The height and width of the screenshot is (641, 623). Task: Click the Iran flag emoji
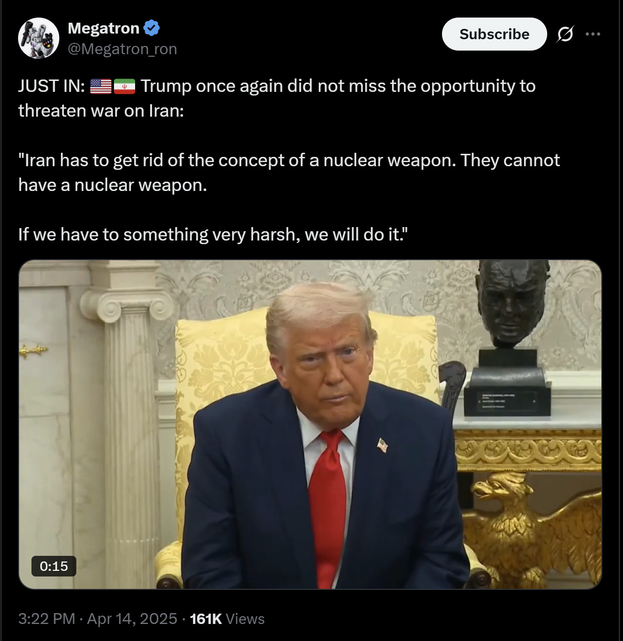tap(124, 86)
